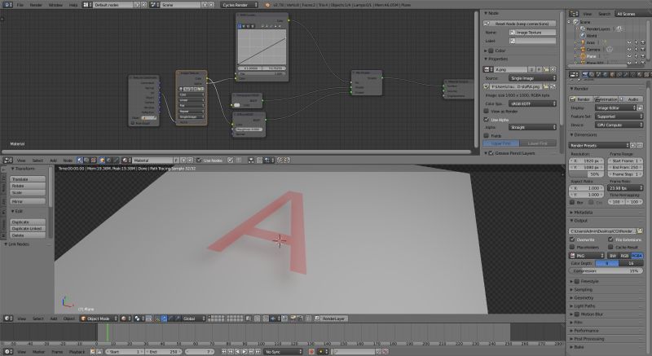This screenshot has height=356, width=652.
Task: Open the Node menu in node editor header
Action: point(68,160)
